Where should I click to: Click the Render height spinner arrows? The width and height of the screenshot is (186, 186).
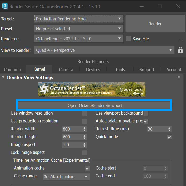pyautogui.click(x=84, y=137)
